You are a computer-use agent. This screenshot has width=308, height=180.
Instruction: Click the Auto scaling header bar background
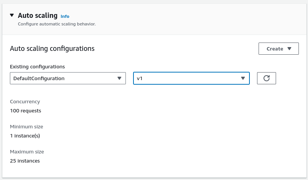[x=190, y=19]
